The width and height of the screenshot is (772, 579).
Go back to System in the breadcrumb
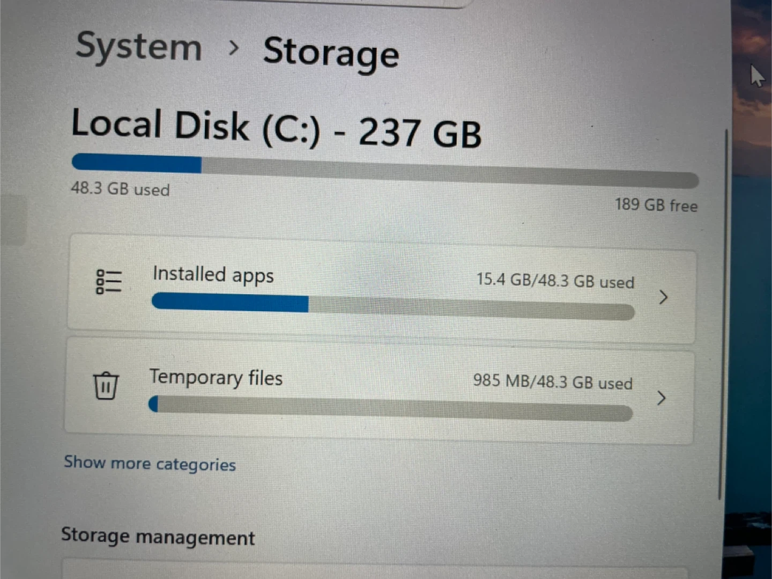(139, 47)
